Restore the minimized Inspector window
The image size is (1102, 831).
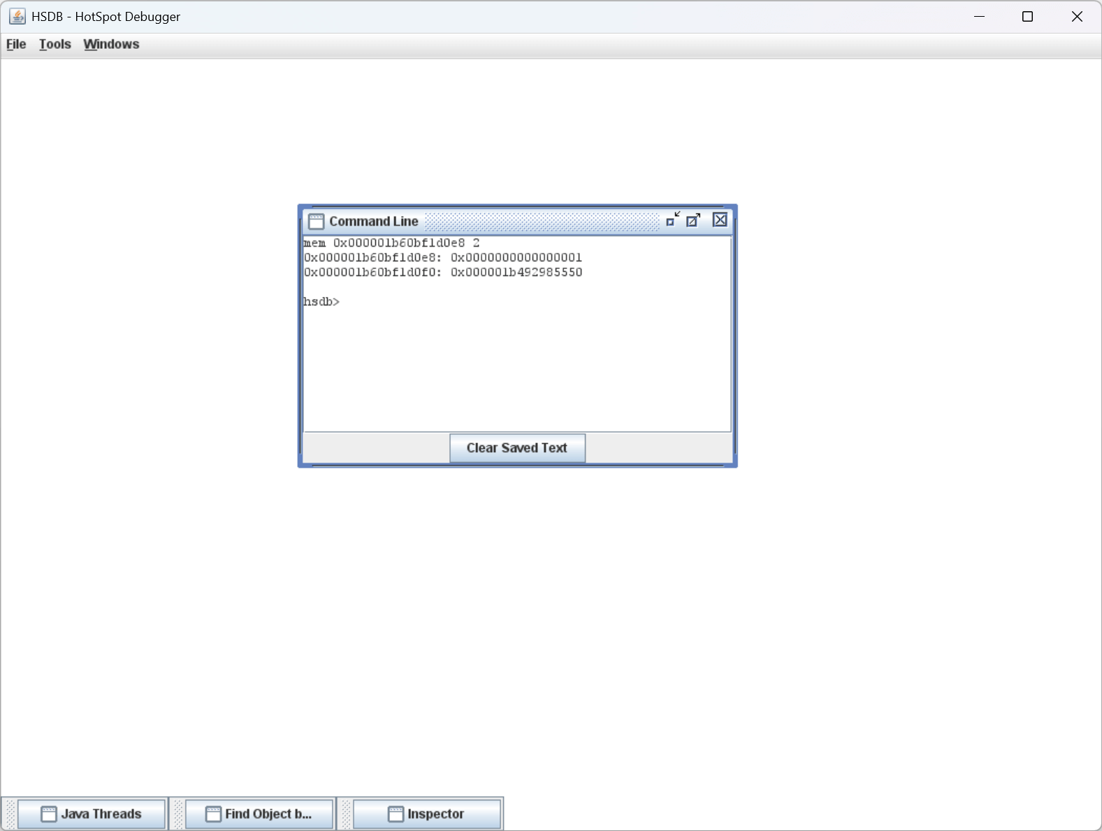pyautogui.click(x=427, y=814)
